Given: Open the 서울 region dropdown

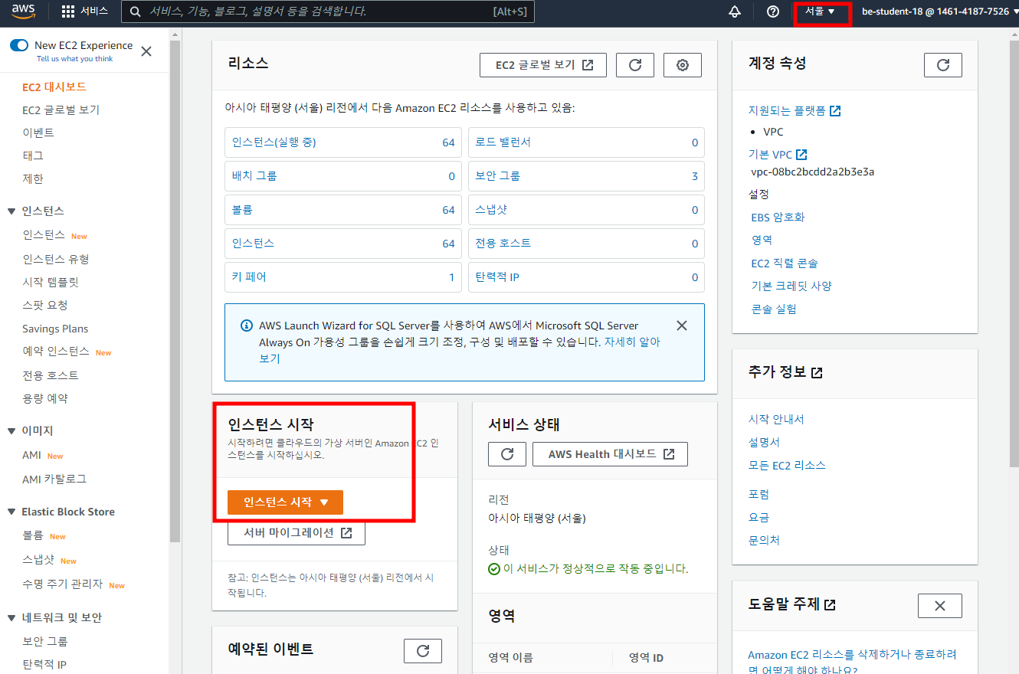Looking at the screenshot, I should (x=820, y=11).
